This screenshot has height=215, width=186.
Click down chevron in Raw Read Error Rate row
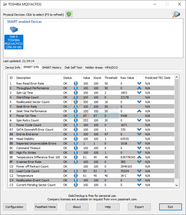[139, 83]
